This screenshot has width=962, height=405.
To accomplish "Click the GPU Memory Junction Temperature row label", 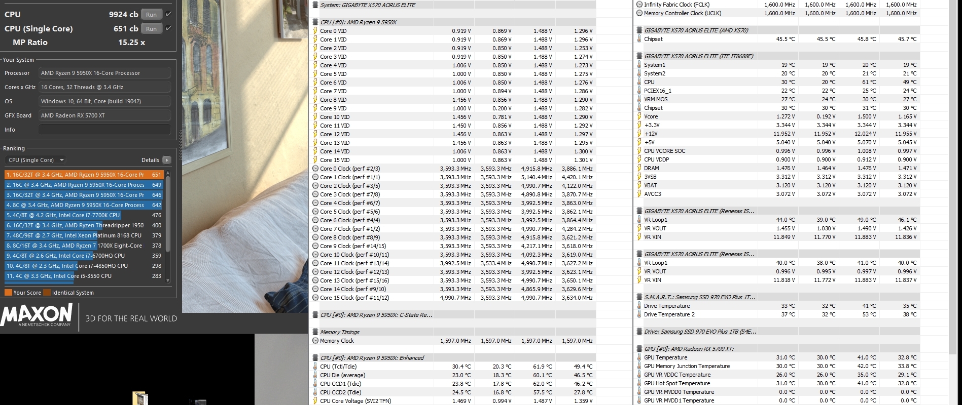I will point(687,366).
